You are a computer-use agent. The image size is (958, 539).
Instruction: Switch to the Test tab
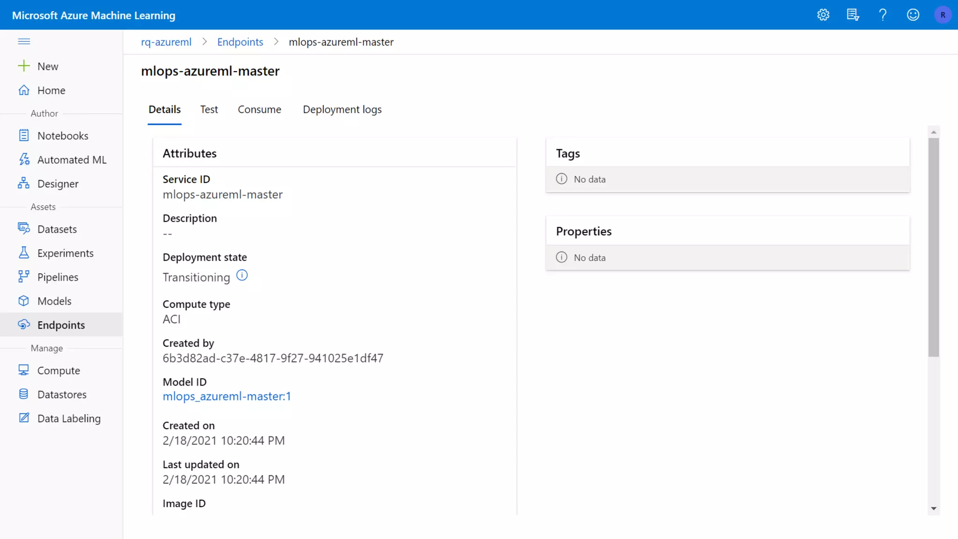(x=209, y=109)
